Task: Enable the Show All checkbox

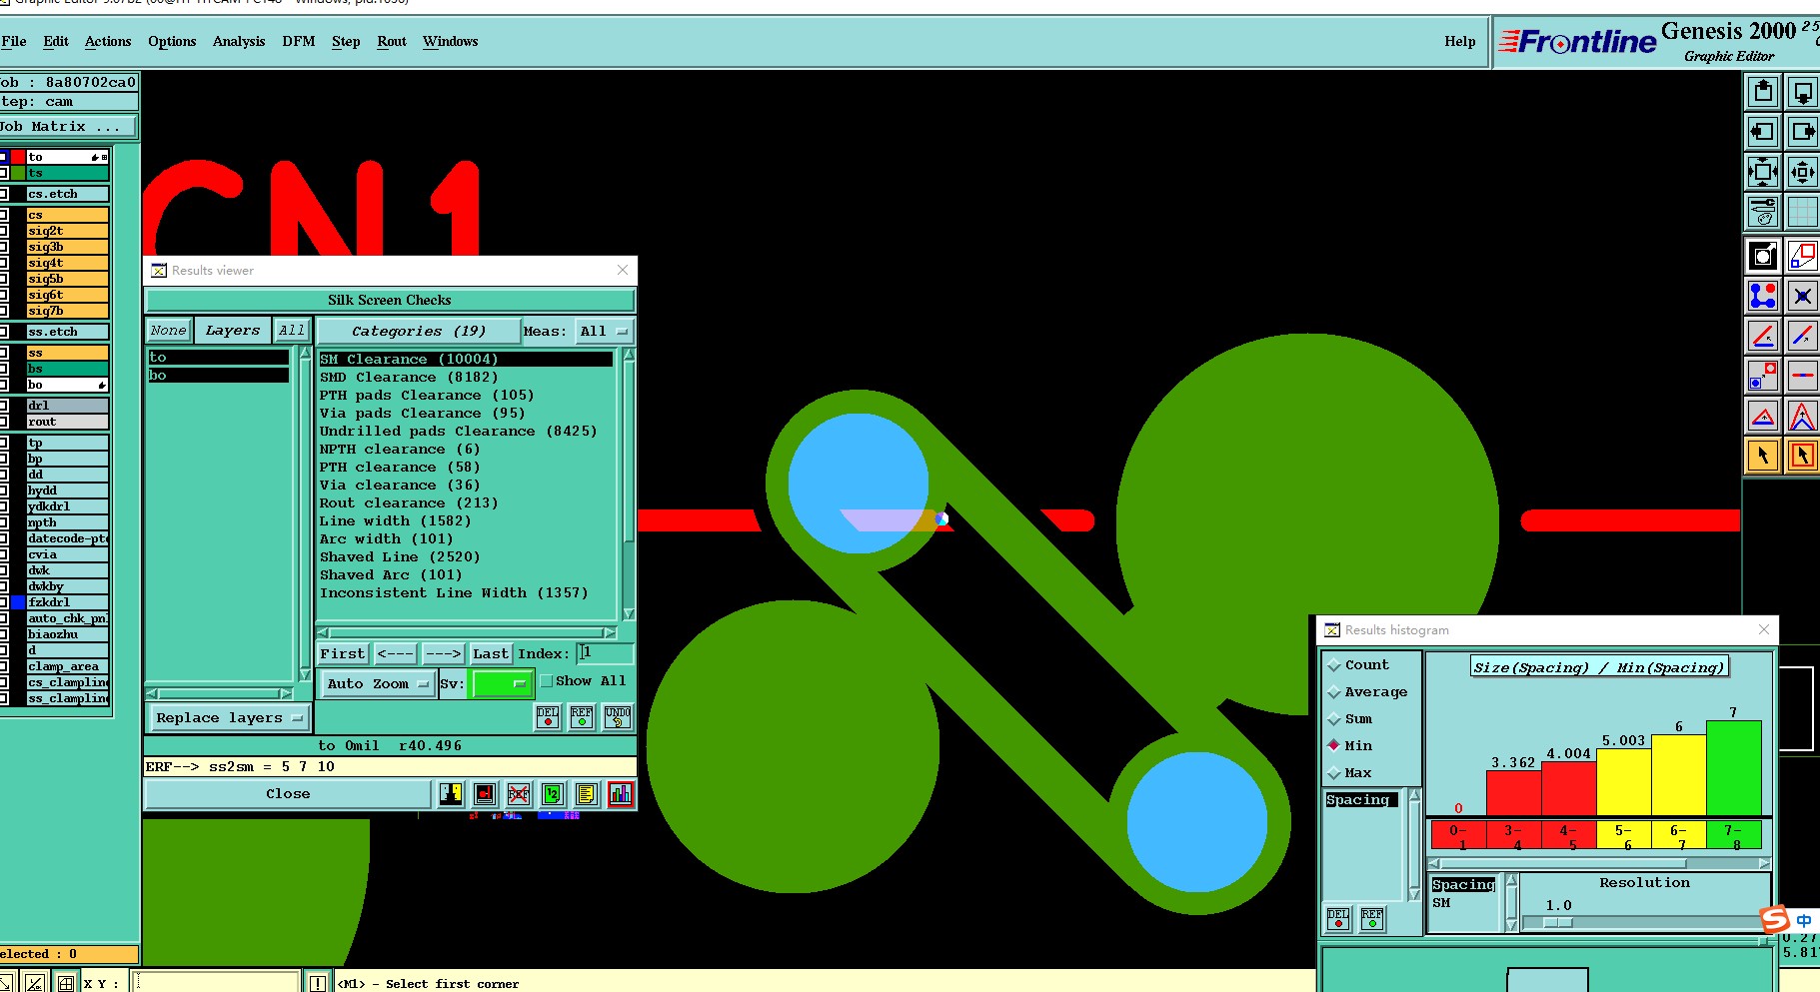Action: [547, 681]
